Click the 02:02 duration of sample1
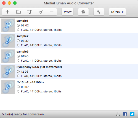This screenshot has height=118, width=138. point(25,25)
